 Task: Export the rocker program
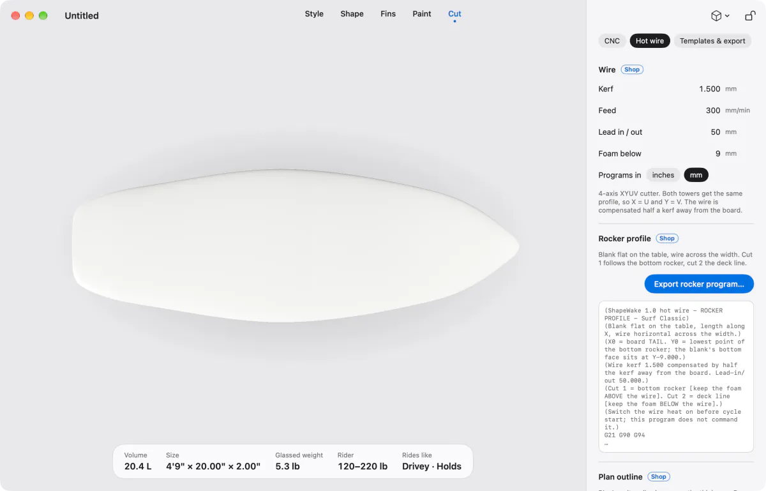[x=699, y=284]
